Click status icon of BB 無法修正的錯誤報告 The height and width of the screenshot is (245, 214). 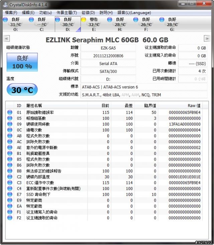10,171
